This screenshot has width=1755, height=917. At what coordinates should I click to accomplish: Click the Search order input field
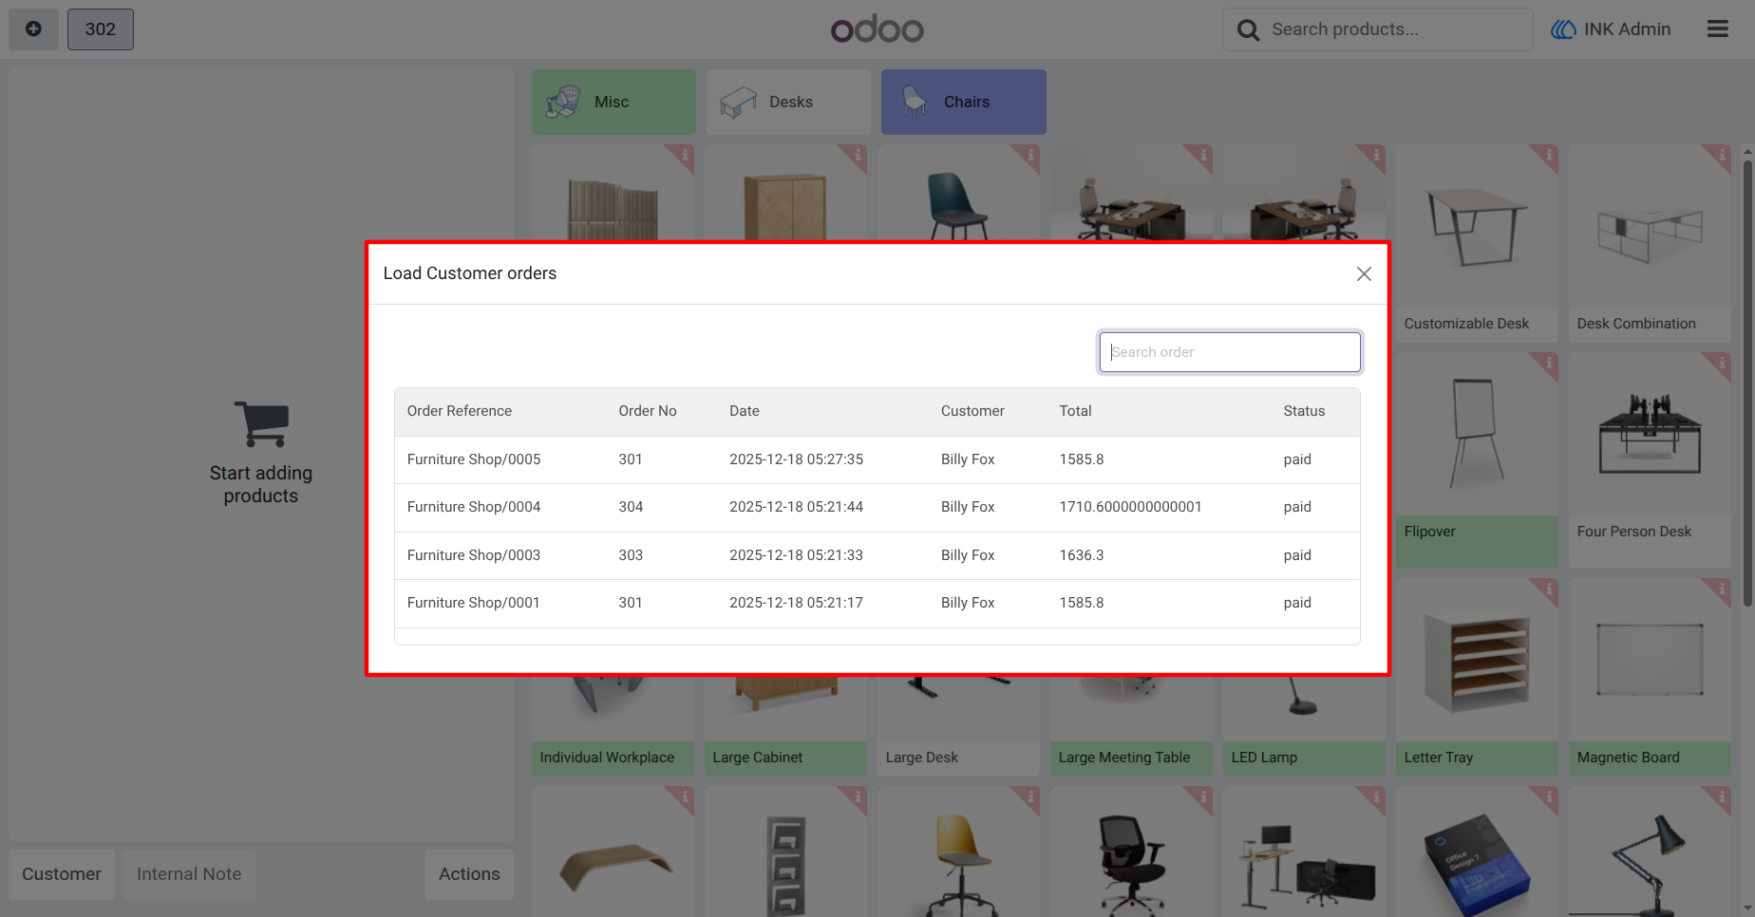1230,352
